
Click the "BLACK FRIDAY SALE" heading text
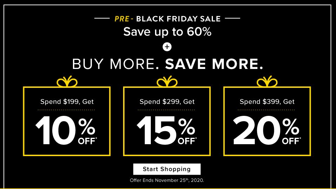point(179,19)
